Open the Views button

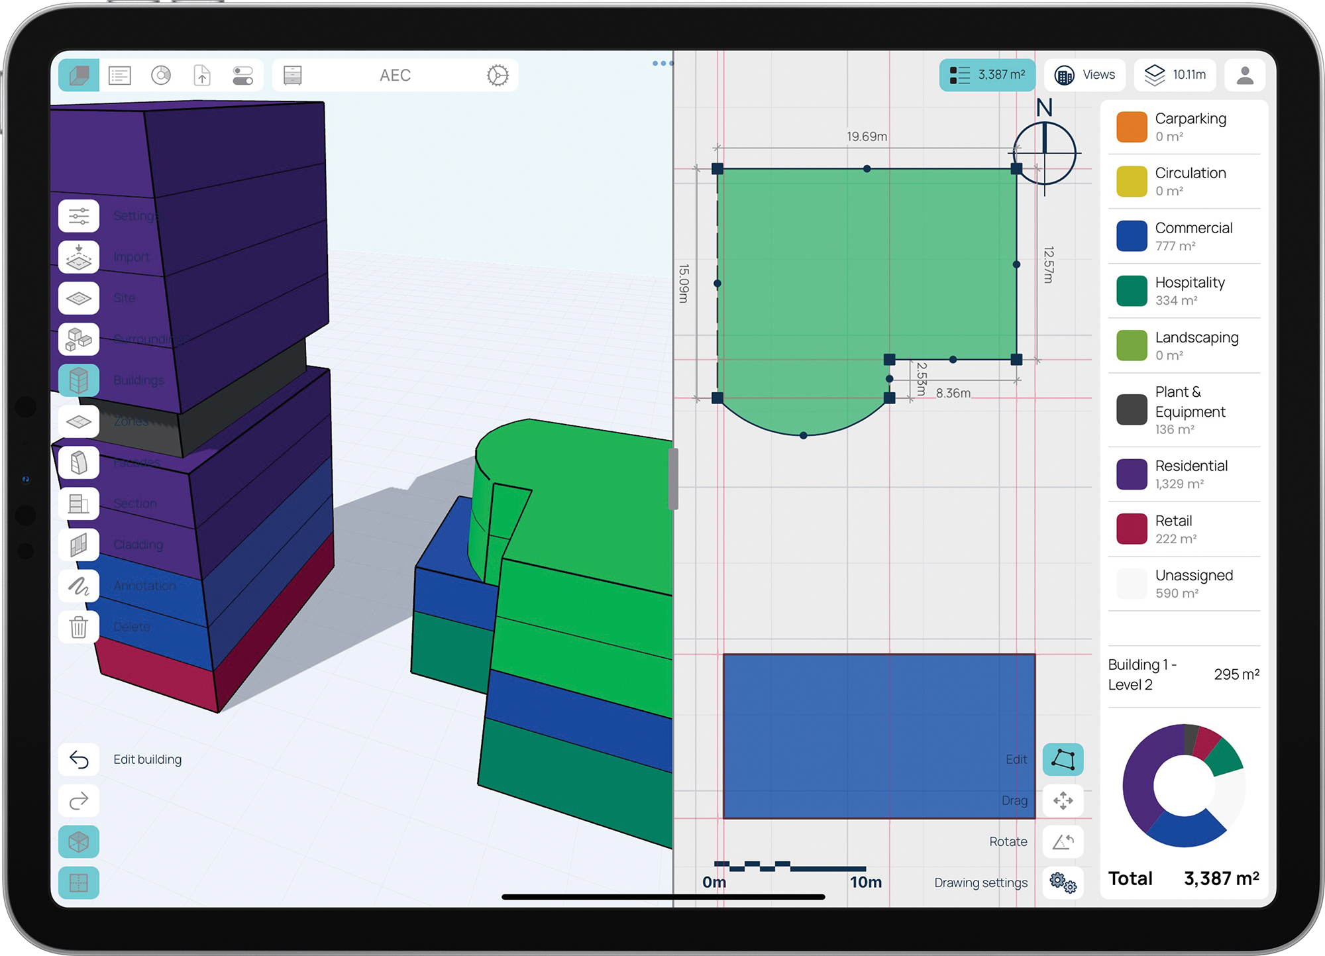coord(1085,75)
